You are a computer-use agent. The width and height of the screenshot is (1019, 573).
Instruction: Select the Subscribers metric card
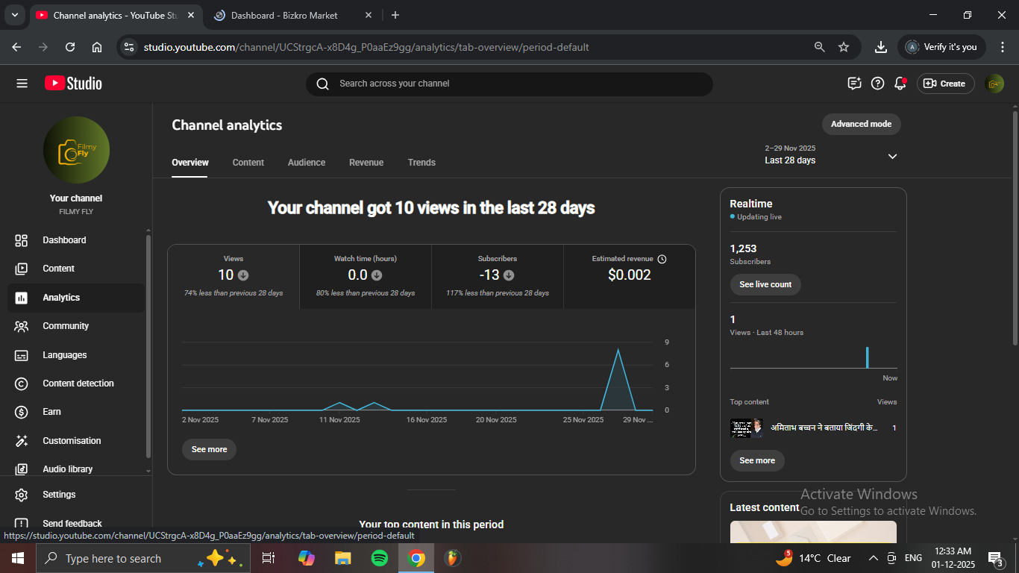coord(497,276)
